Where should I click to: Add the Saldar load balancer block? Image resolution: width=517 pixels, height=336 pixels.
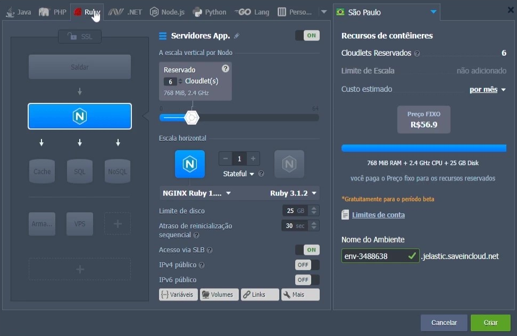(80, 67)
